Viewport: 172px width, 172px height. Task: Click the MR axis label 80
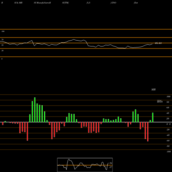168,102
